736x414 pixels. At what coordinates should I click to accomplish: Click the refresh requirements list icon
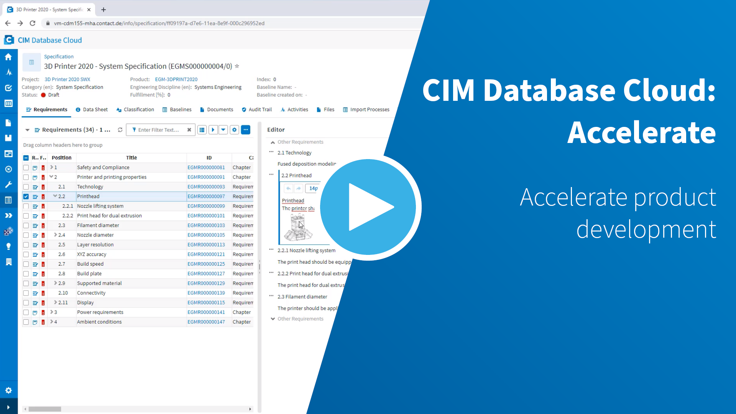coord(120,130)
